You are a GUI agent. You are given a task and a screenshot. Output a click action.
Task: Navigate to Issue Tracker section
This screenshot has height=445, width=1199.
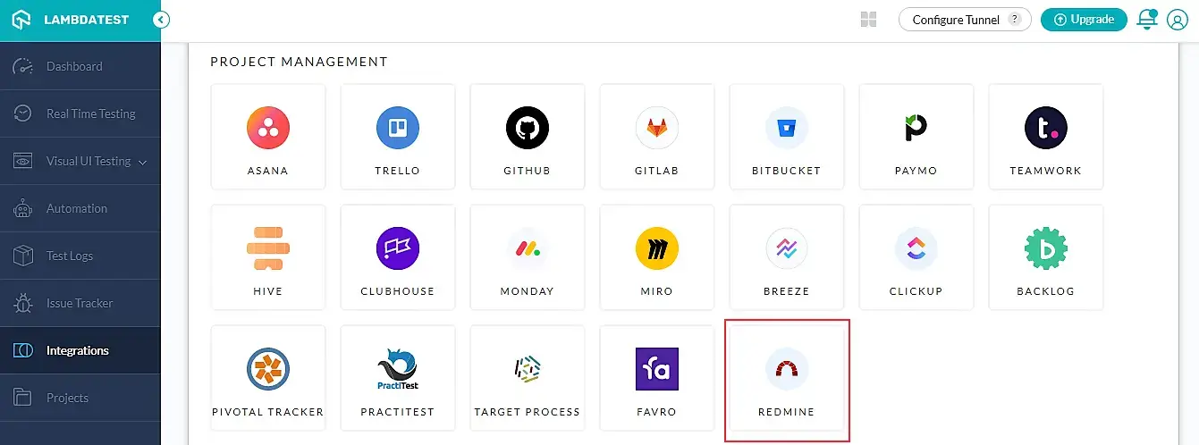(x=80, y=303)
